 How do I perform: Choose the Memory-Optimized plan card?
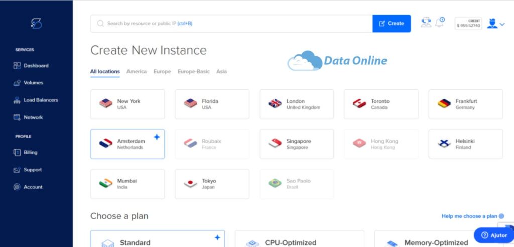[439, 239]
